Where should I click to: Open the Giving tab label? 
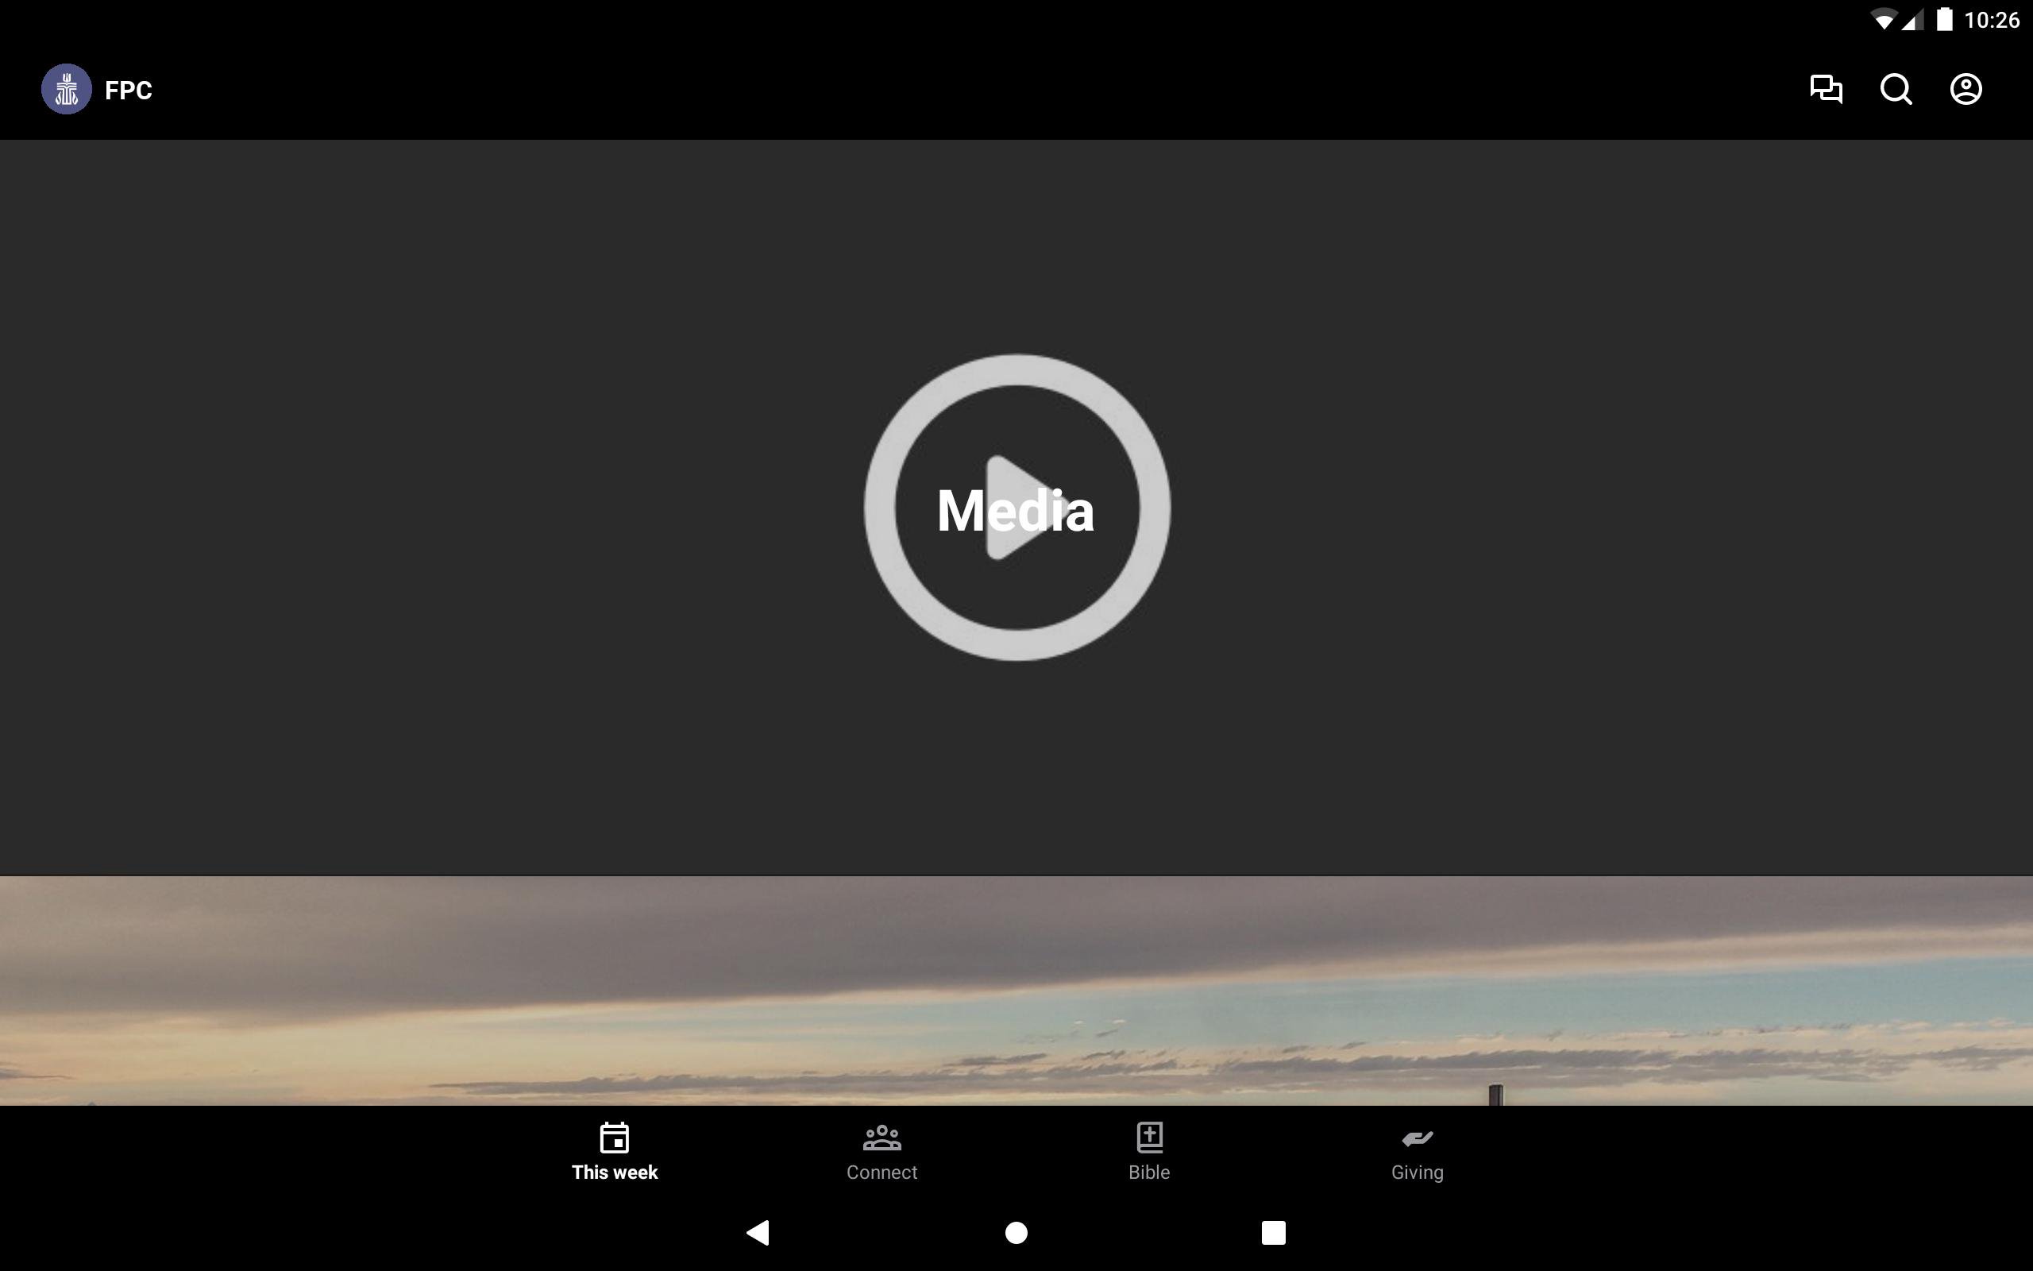pos(1417,1172)
